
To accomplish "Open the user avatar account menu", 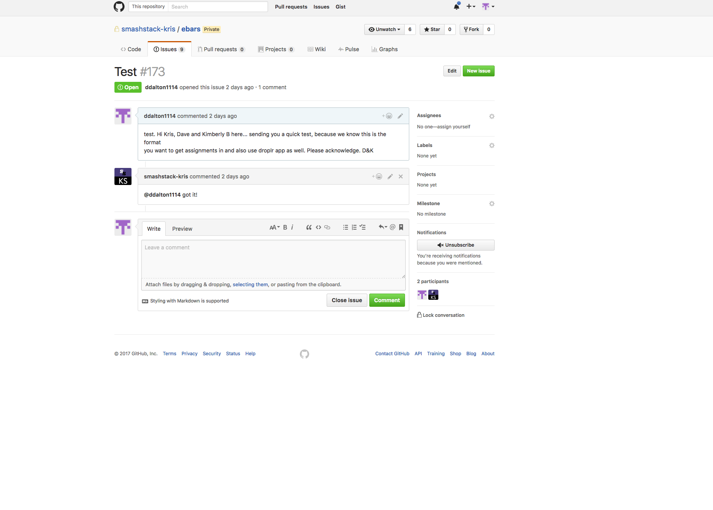I will coord(488,7).
